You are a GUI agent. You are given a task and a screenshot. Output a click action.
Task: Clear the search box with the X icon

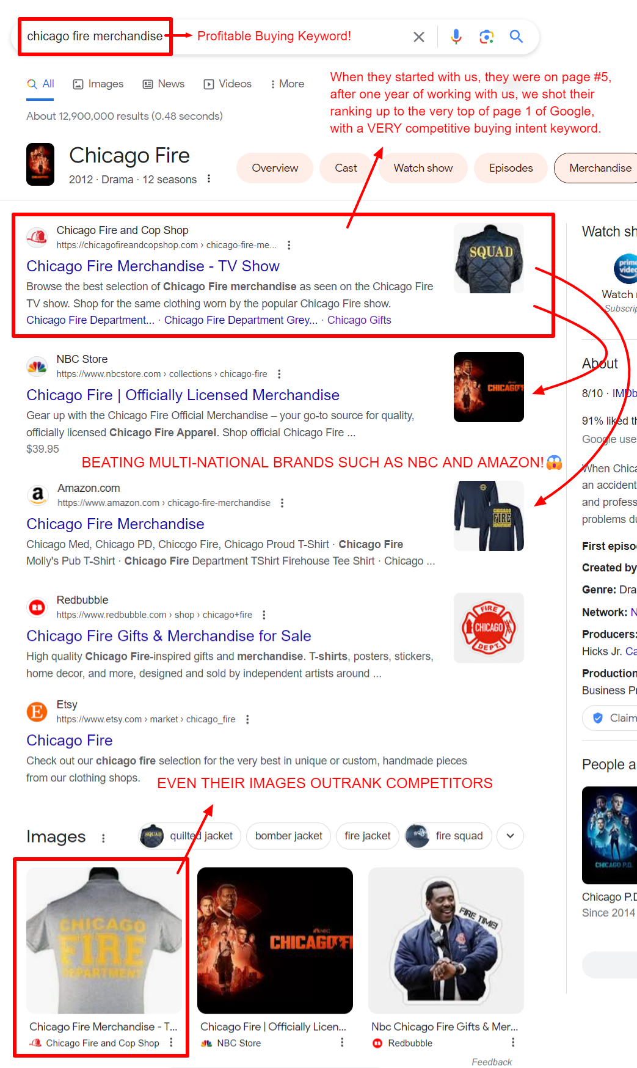pyautogui.click(x=419, y=37)
